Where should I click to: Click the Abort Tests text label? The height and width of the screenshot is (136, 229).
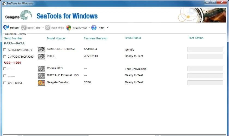click(x=58, y=28)
